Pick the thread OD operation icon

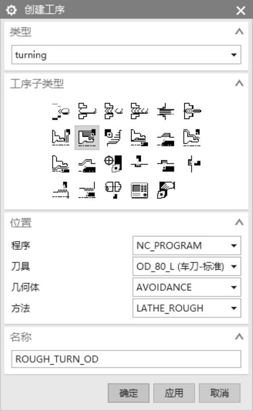click(x=61, y=190)
